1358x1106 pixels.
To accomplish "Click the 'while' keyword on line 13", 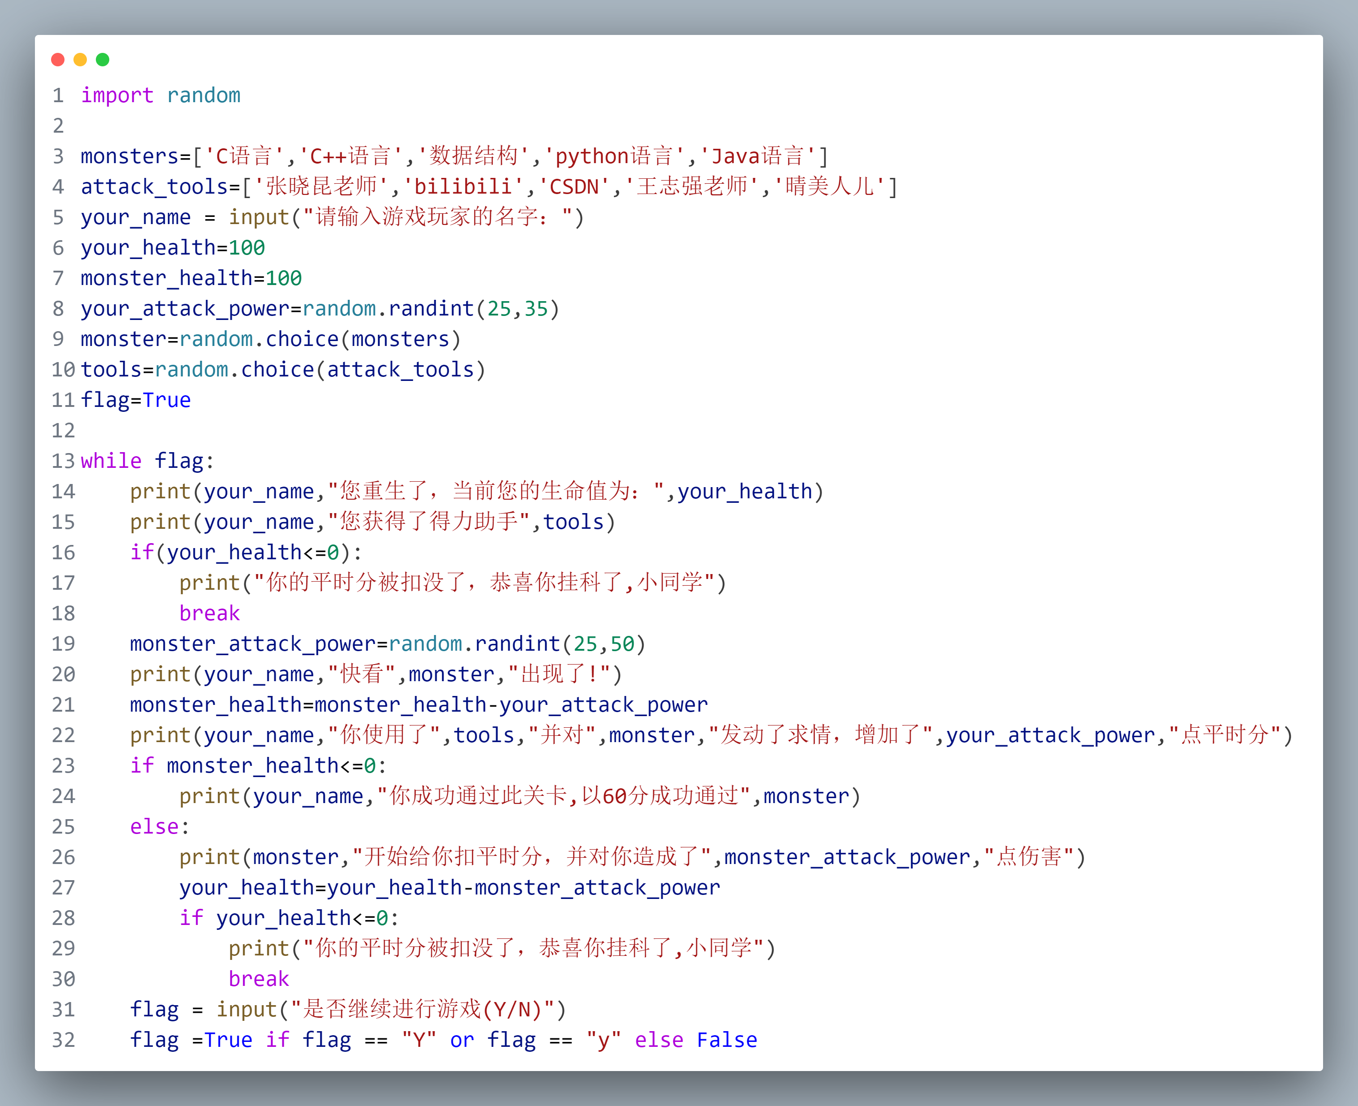I will pos(111,461).
